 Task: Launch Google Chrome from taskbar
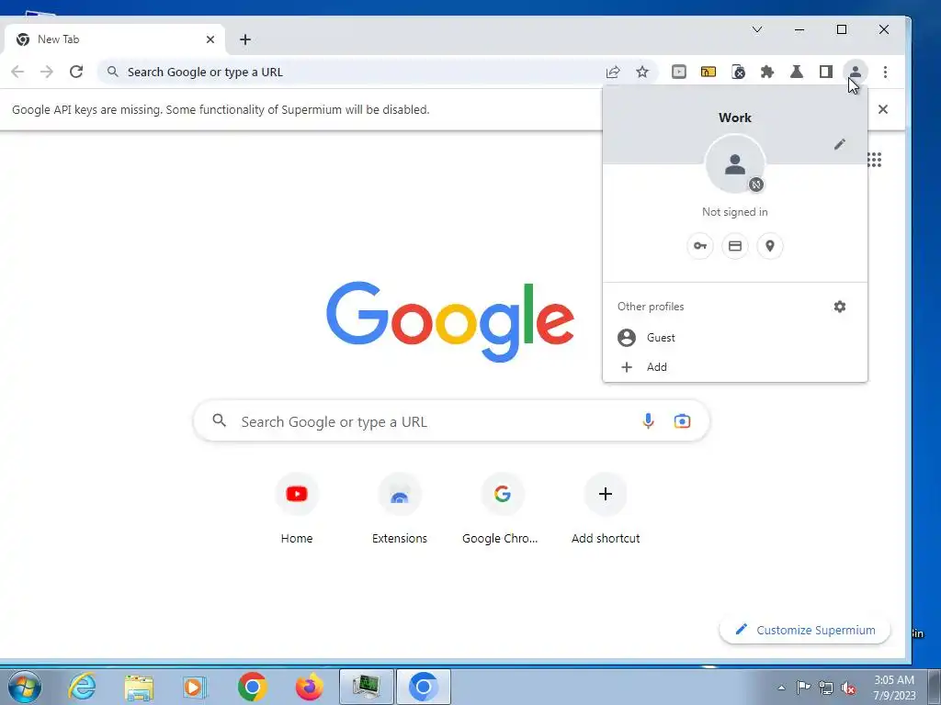click(x=252, y=687)
